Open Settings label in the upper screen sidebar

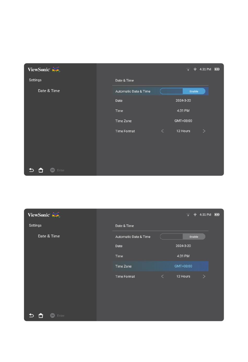(35, 80)
